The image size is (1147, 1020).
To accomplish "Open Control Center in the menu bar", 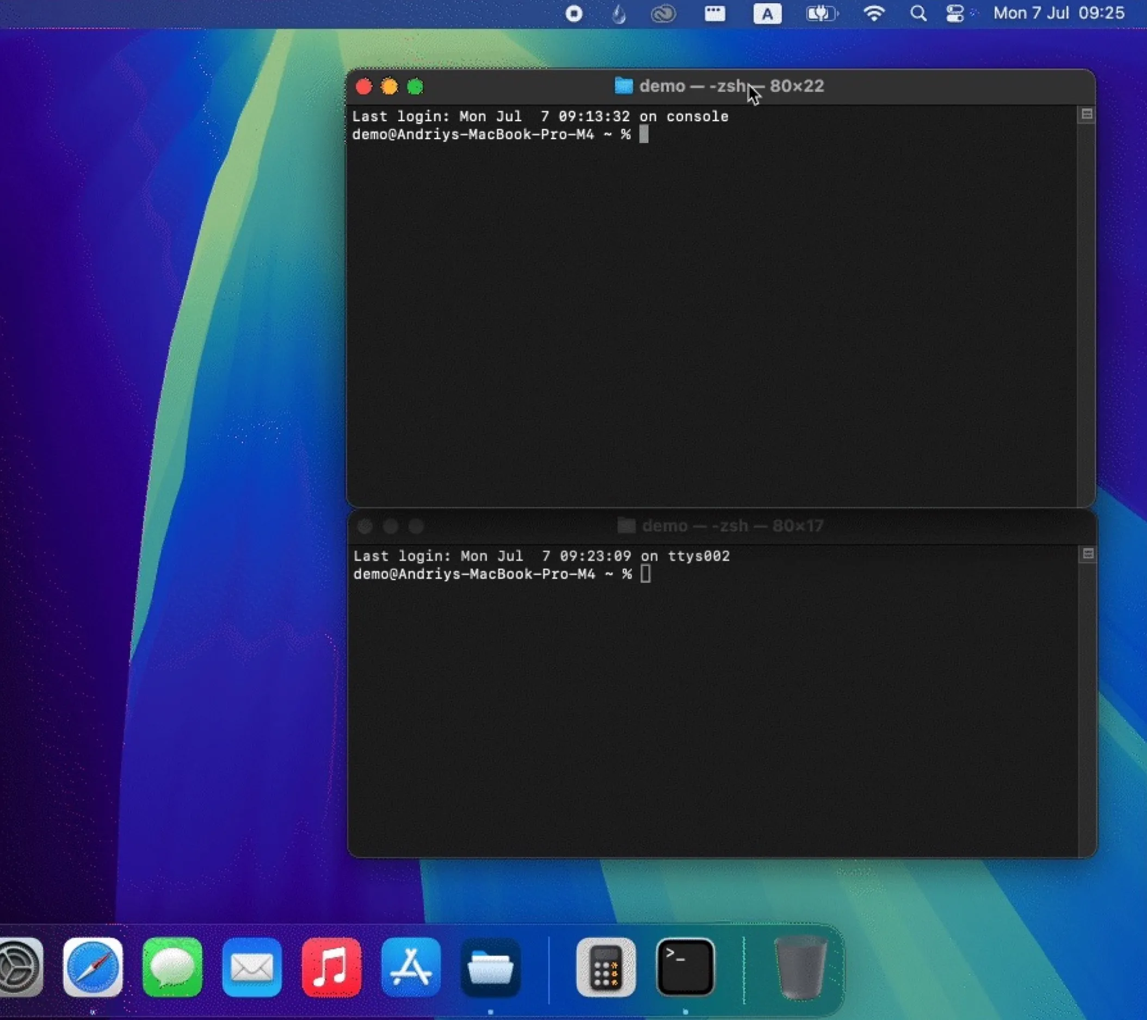I will [954, 14].
